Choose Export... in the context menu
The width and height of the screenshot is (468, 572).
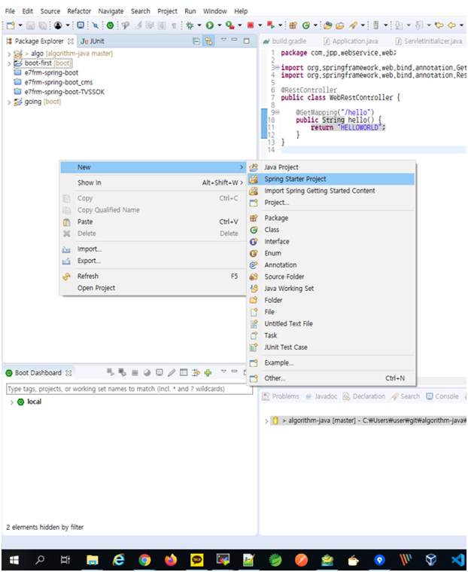tap(153, 261)
